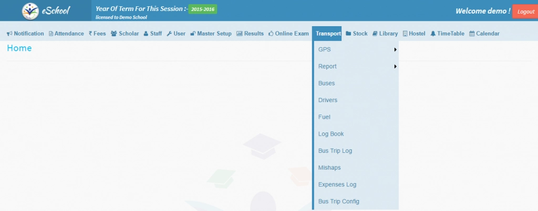The width and height of the screenshot is (538, 211).
Task: Click the eSchool logo icon
Action: (x=30, y=11)
